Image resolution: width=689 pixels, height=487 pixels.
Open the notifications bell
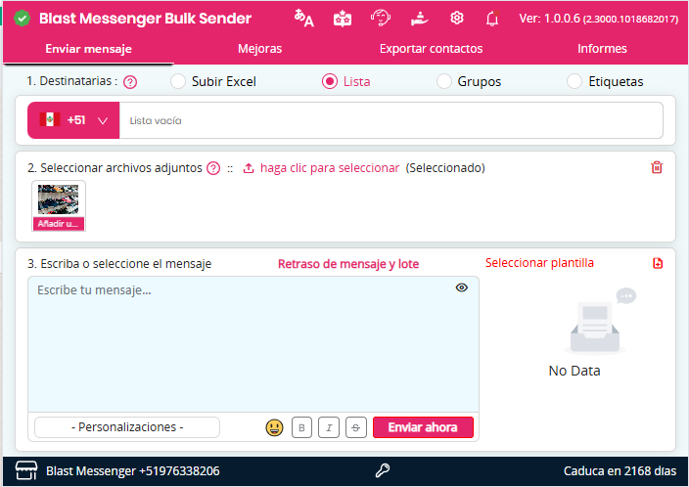pyautogui.click(x=492, y=19)
